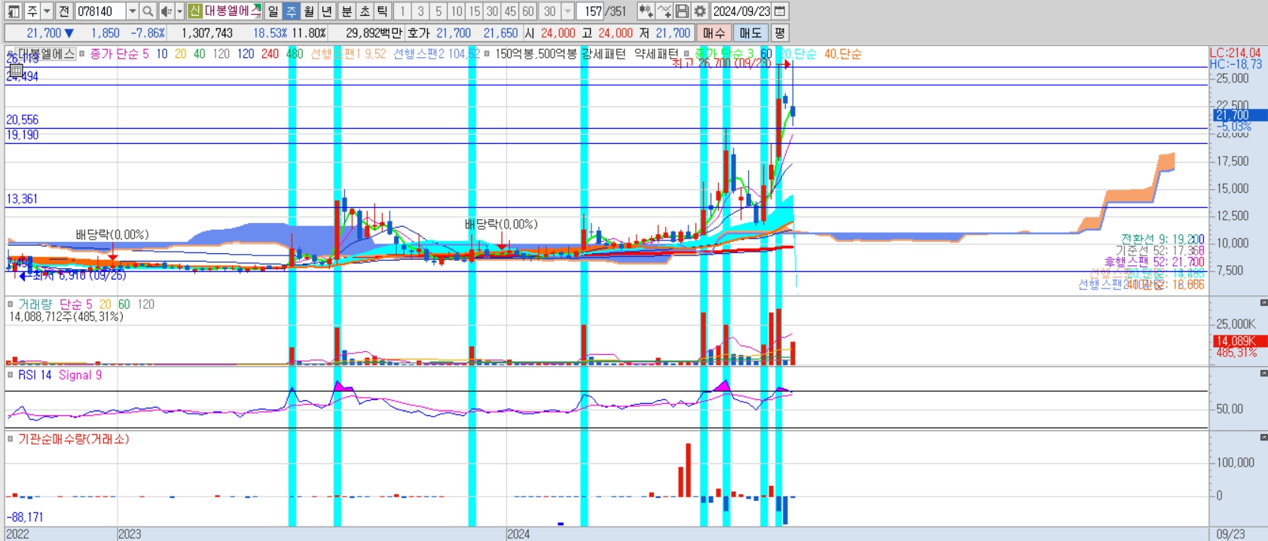Close the RSI indicator pane
Viewport: 1268px width, 541px height.
[1263, 373]
